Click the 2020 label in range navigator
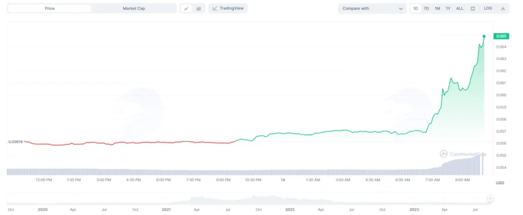The width and height of the screenshot is (523, 215). point(43,210)
